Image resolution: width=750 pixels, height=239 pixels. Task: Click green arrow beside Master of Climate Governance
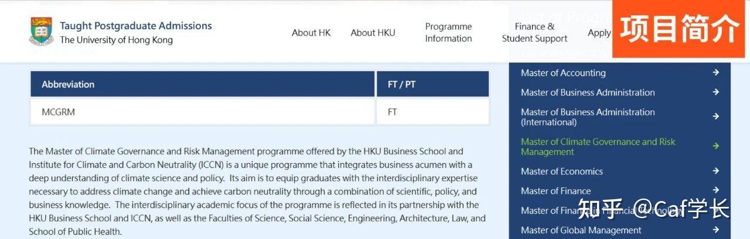715,146
